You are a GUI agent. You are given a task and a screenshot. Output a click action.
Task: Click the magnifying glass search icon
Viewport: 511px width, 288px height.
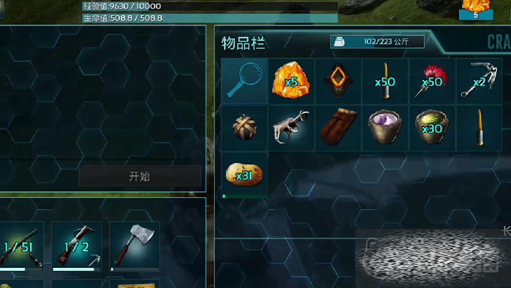[x=244, y=81]
